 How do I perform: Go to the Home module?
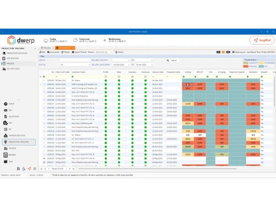(9, 104)
